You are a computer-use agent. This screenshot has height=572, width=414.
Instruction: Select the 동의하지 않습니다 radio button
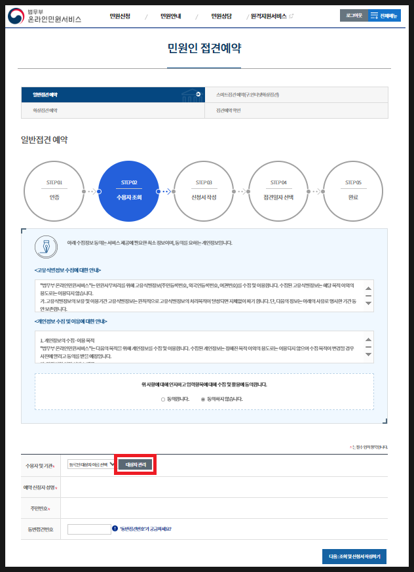coord(203,399)
